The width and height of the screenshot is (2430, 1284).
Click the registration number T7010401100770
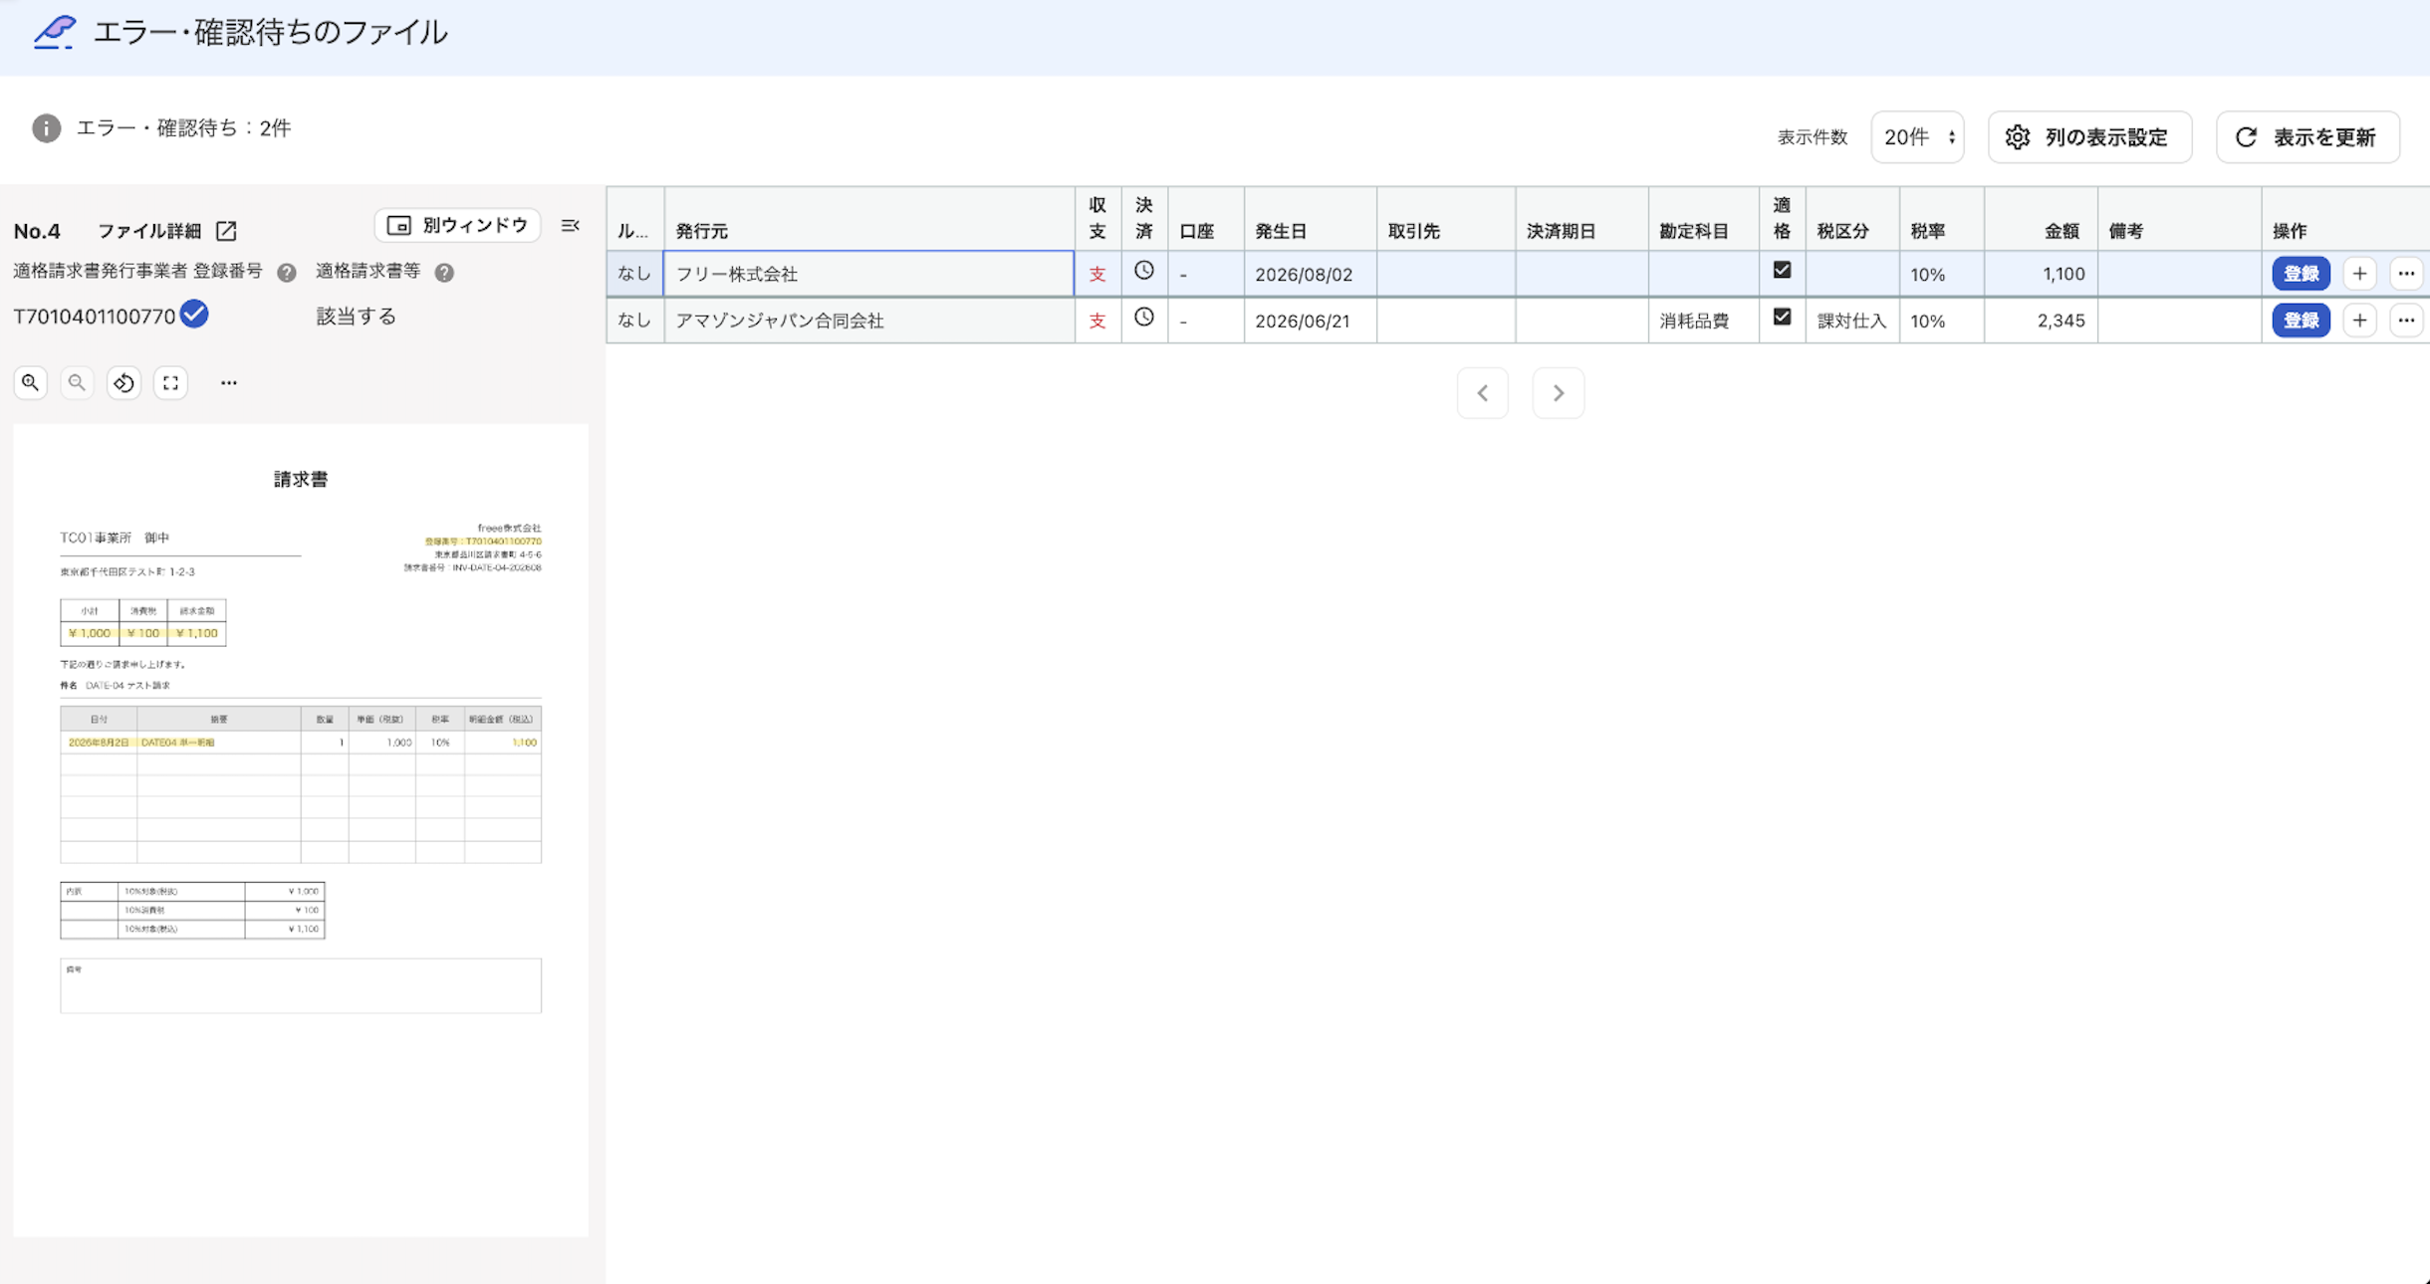(x=95, y=317)
